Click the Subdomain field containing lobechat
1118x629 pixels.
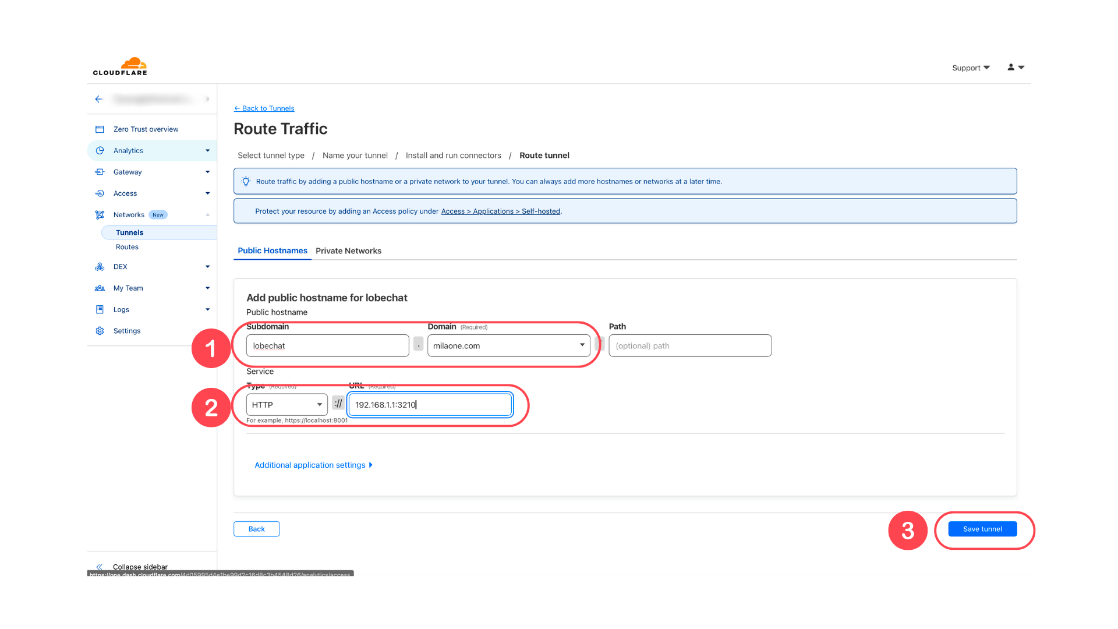(x=327, y=345)
